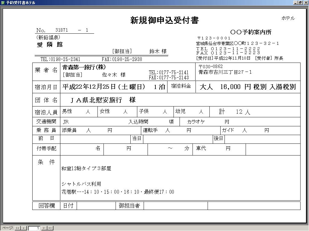Click the agency phone TEL:0177-75-2141

[169, 72]
